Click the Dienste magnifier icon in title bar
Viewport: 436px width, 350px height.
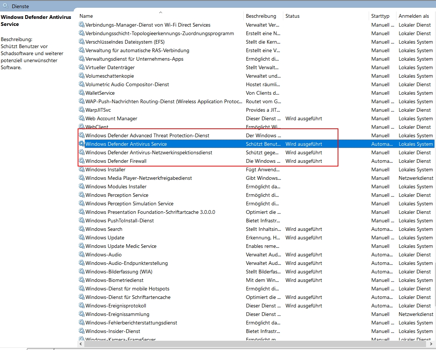tap(6, 5)
